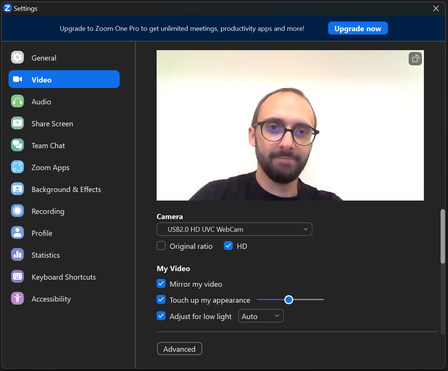The image size is (448, 371).
Task: Click the General gear icon
Action: click(17, 58)
